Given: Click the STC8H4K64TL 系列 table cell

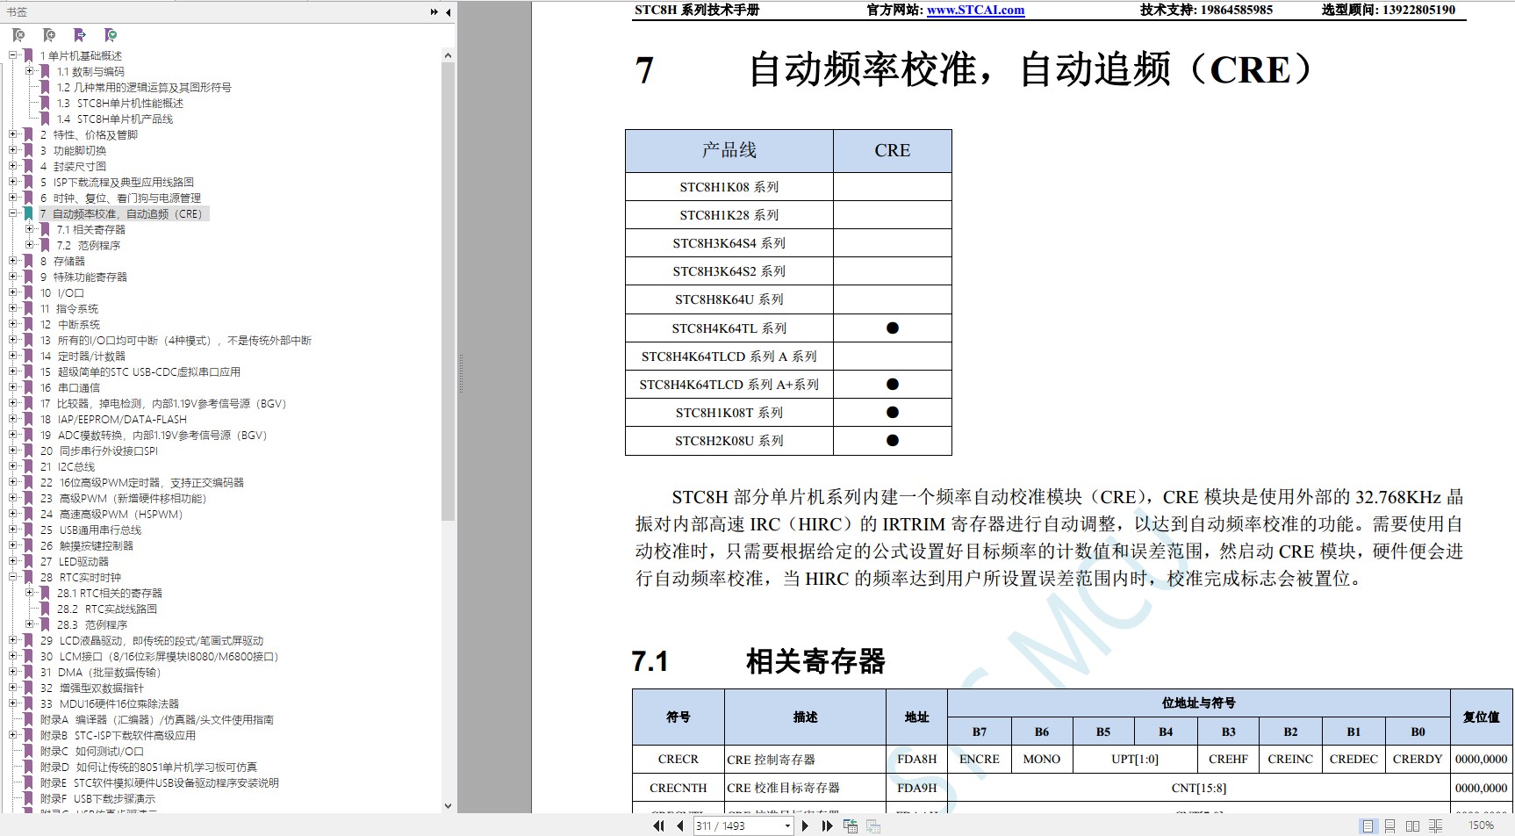Looking at the screenshot, I should [x=729, y=328].
